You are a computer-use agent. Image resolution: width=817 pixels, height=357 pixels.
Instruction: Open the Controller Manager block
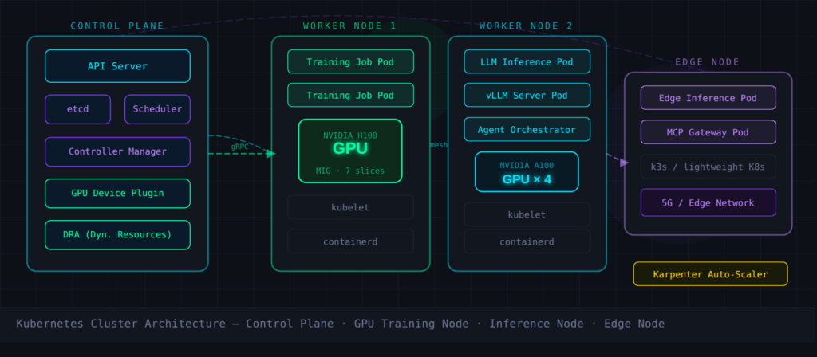tap(117, 151)
